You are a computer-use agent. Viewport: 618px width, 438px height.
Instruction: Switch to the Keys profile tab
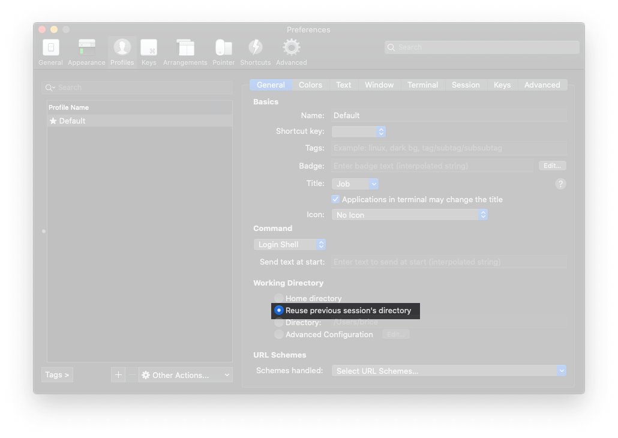502,85
